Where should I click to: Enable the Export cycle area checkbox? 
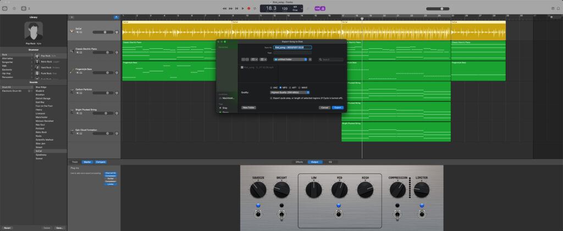point(271,98)
